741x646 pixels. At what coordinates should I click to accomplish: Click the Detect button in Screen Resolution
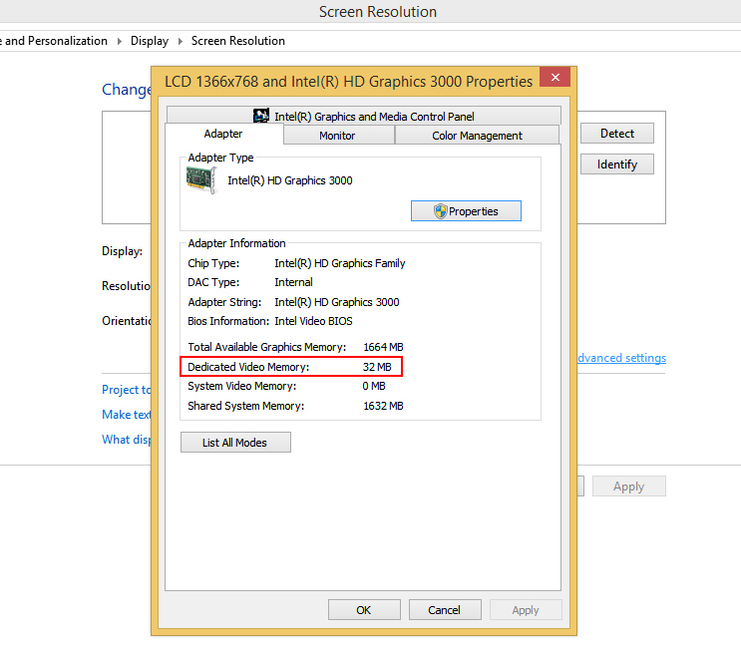point(617,134)
